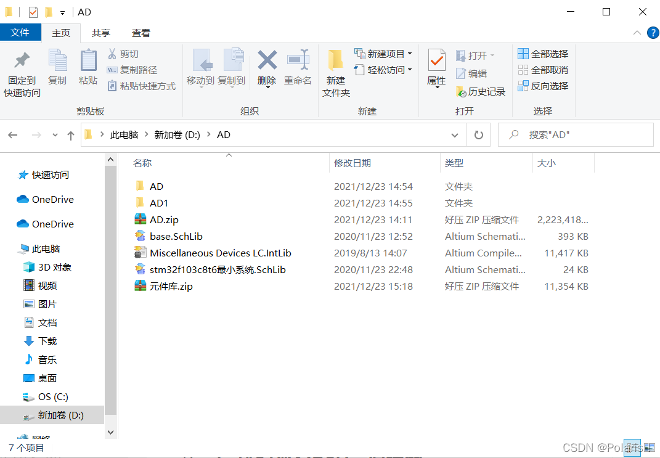Screen dimensions: 660x458
Task: Click the Refresh button beside address bar
Action: click(x=479, y=135)
